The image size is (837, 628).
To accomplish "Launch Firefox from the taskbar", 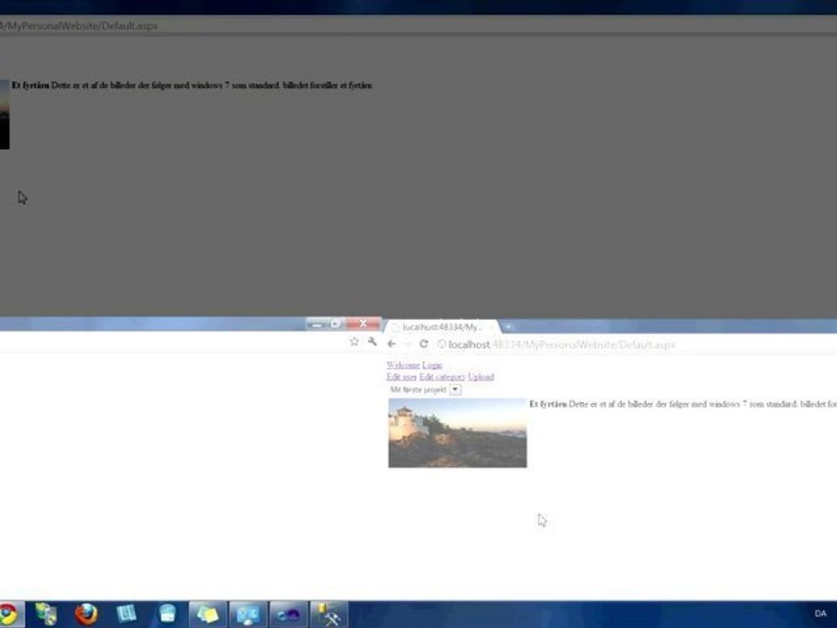I will (86, 614).
